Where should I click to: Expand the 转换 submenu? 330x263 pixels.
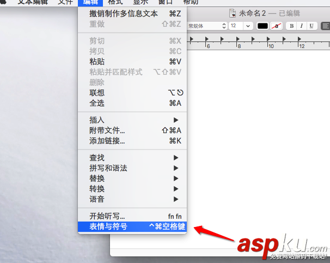(132, 189)
